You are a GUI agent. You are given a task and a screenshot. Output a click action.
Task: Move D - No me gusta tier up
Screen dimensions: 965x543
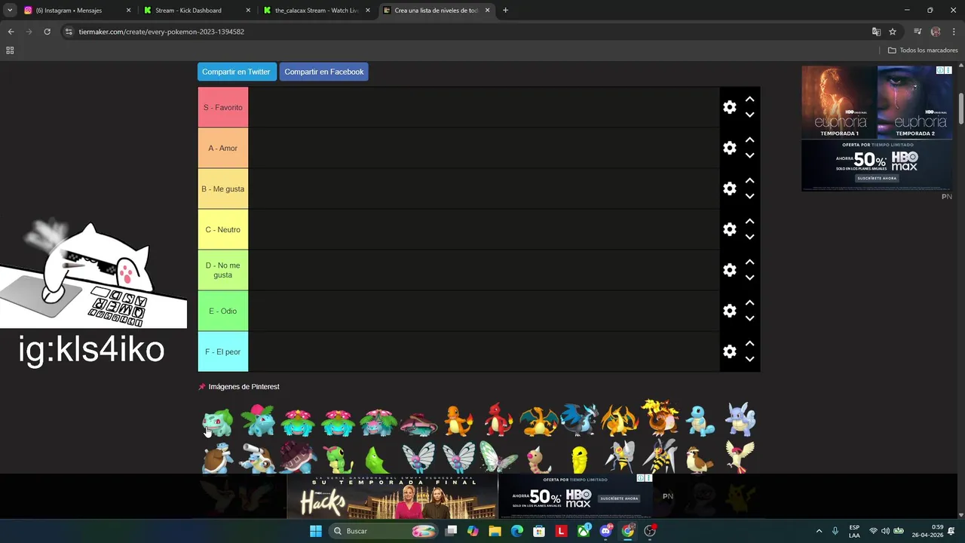click(749, 262)
